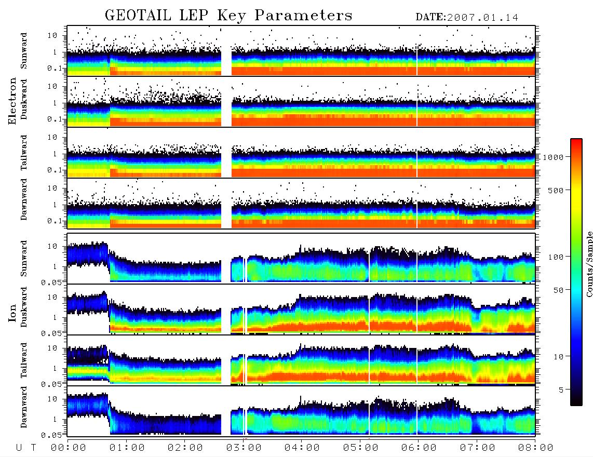Screen dimensions: 593x457
Task: Select the 07:00 time axis label
Action: click(477, 448)
